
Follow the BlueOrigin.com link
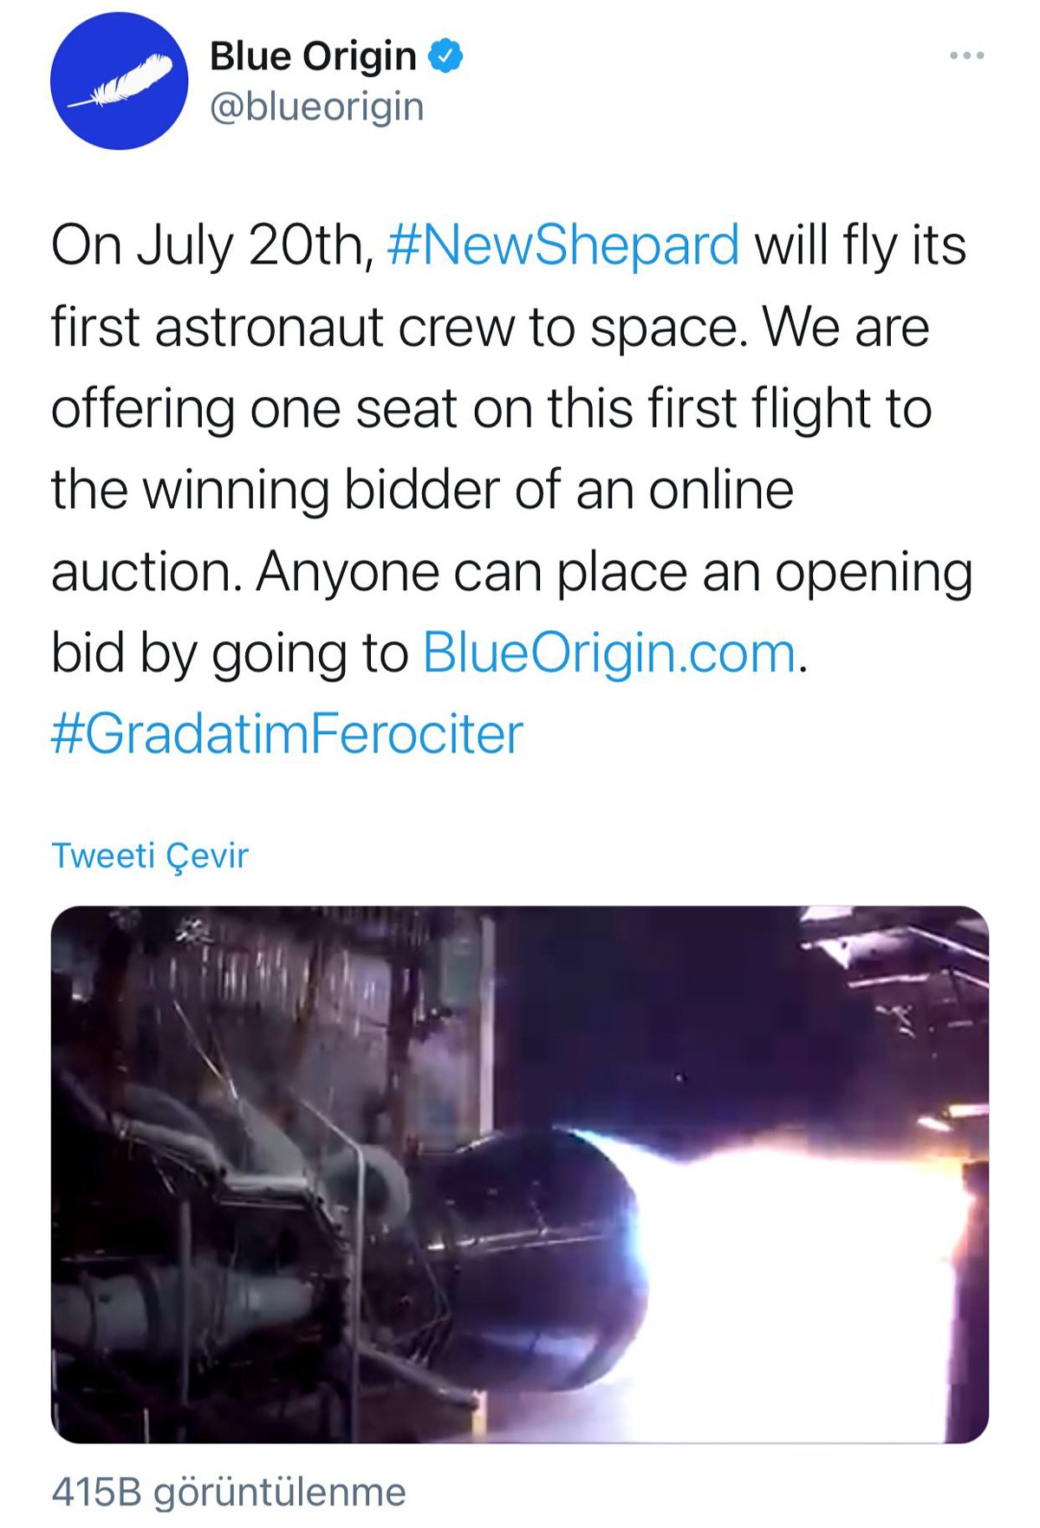point(609,653)
